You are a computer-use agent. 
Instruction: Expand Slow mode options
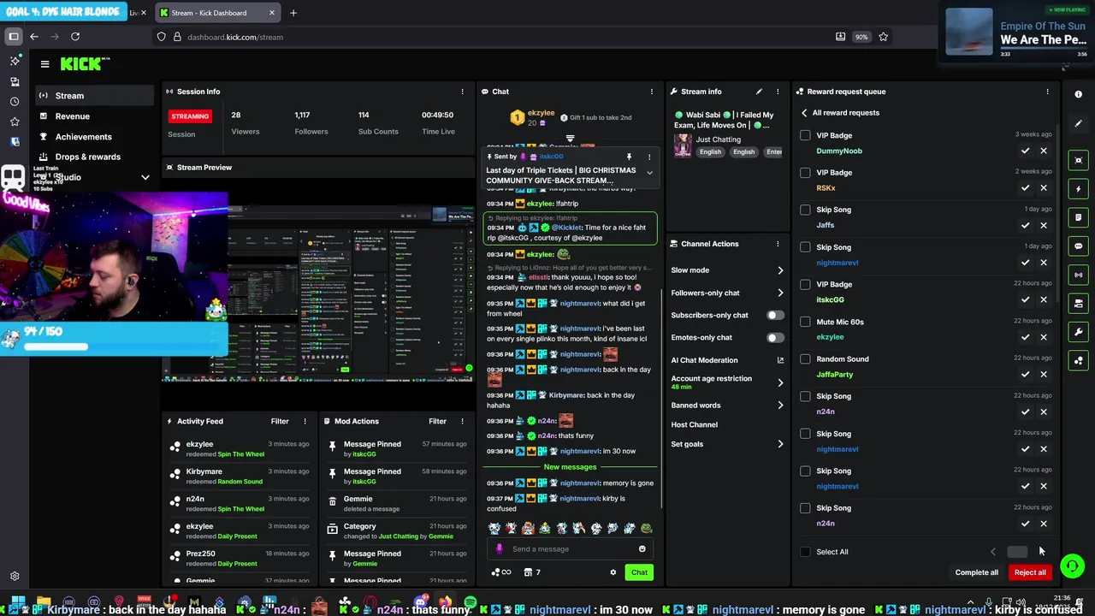(x=780, y=270)
